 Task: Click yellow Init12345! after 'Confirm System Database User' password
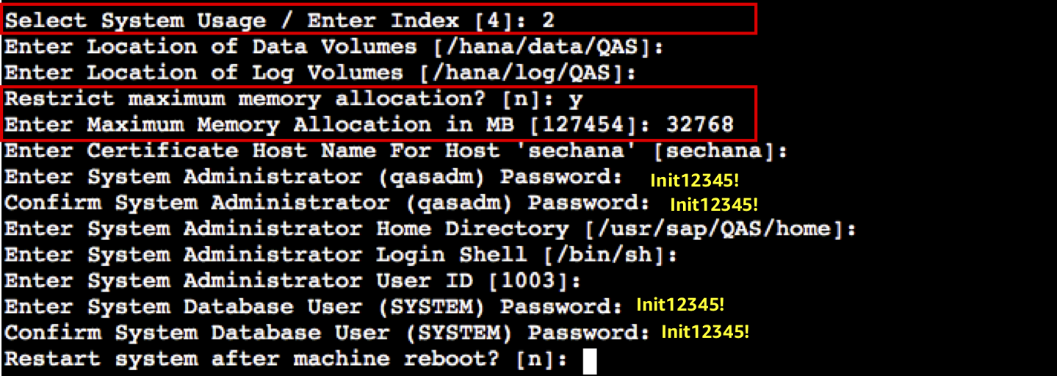coord(705,332)
